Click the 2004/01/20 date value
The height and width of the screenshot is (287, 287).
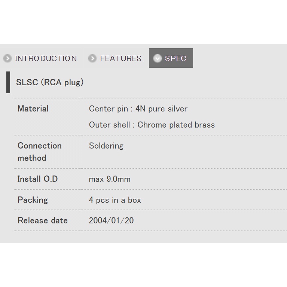(x=111, y=220)
